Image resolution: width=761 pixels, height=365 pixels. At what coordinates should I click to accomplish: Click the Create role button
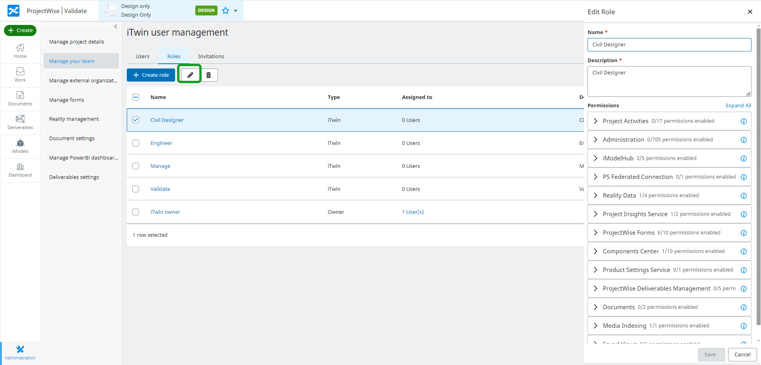[x=151, y=74]
